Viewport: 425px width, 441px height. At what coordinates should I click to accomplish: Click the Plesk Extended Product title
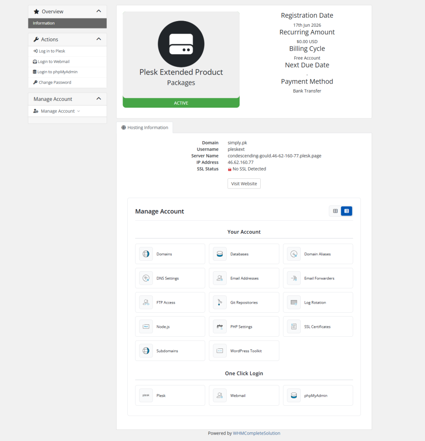pyautogui.click(x=181, y=72)
